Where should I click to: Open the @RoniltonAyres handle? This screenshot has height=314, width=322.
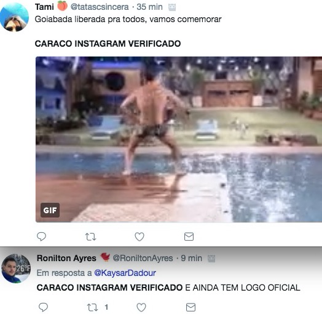pyautogui.click(x=143, y=258)
